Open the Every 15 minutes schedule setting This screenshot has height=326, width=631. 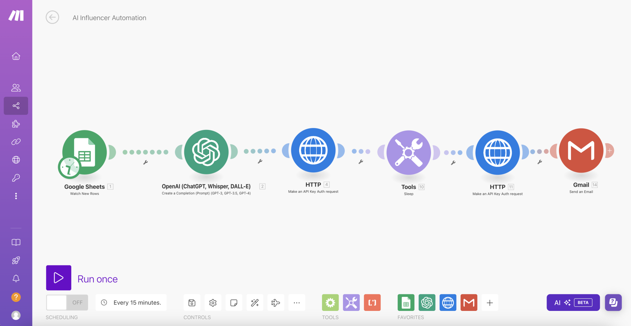pos(131,303)
